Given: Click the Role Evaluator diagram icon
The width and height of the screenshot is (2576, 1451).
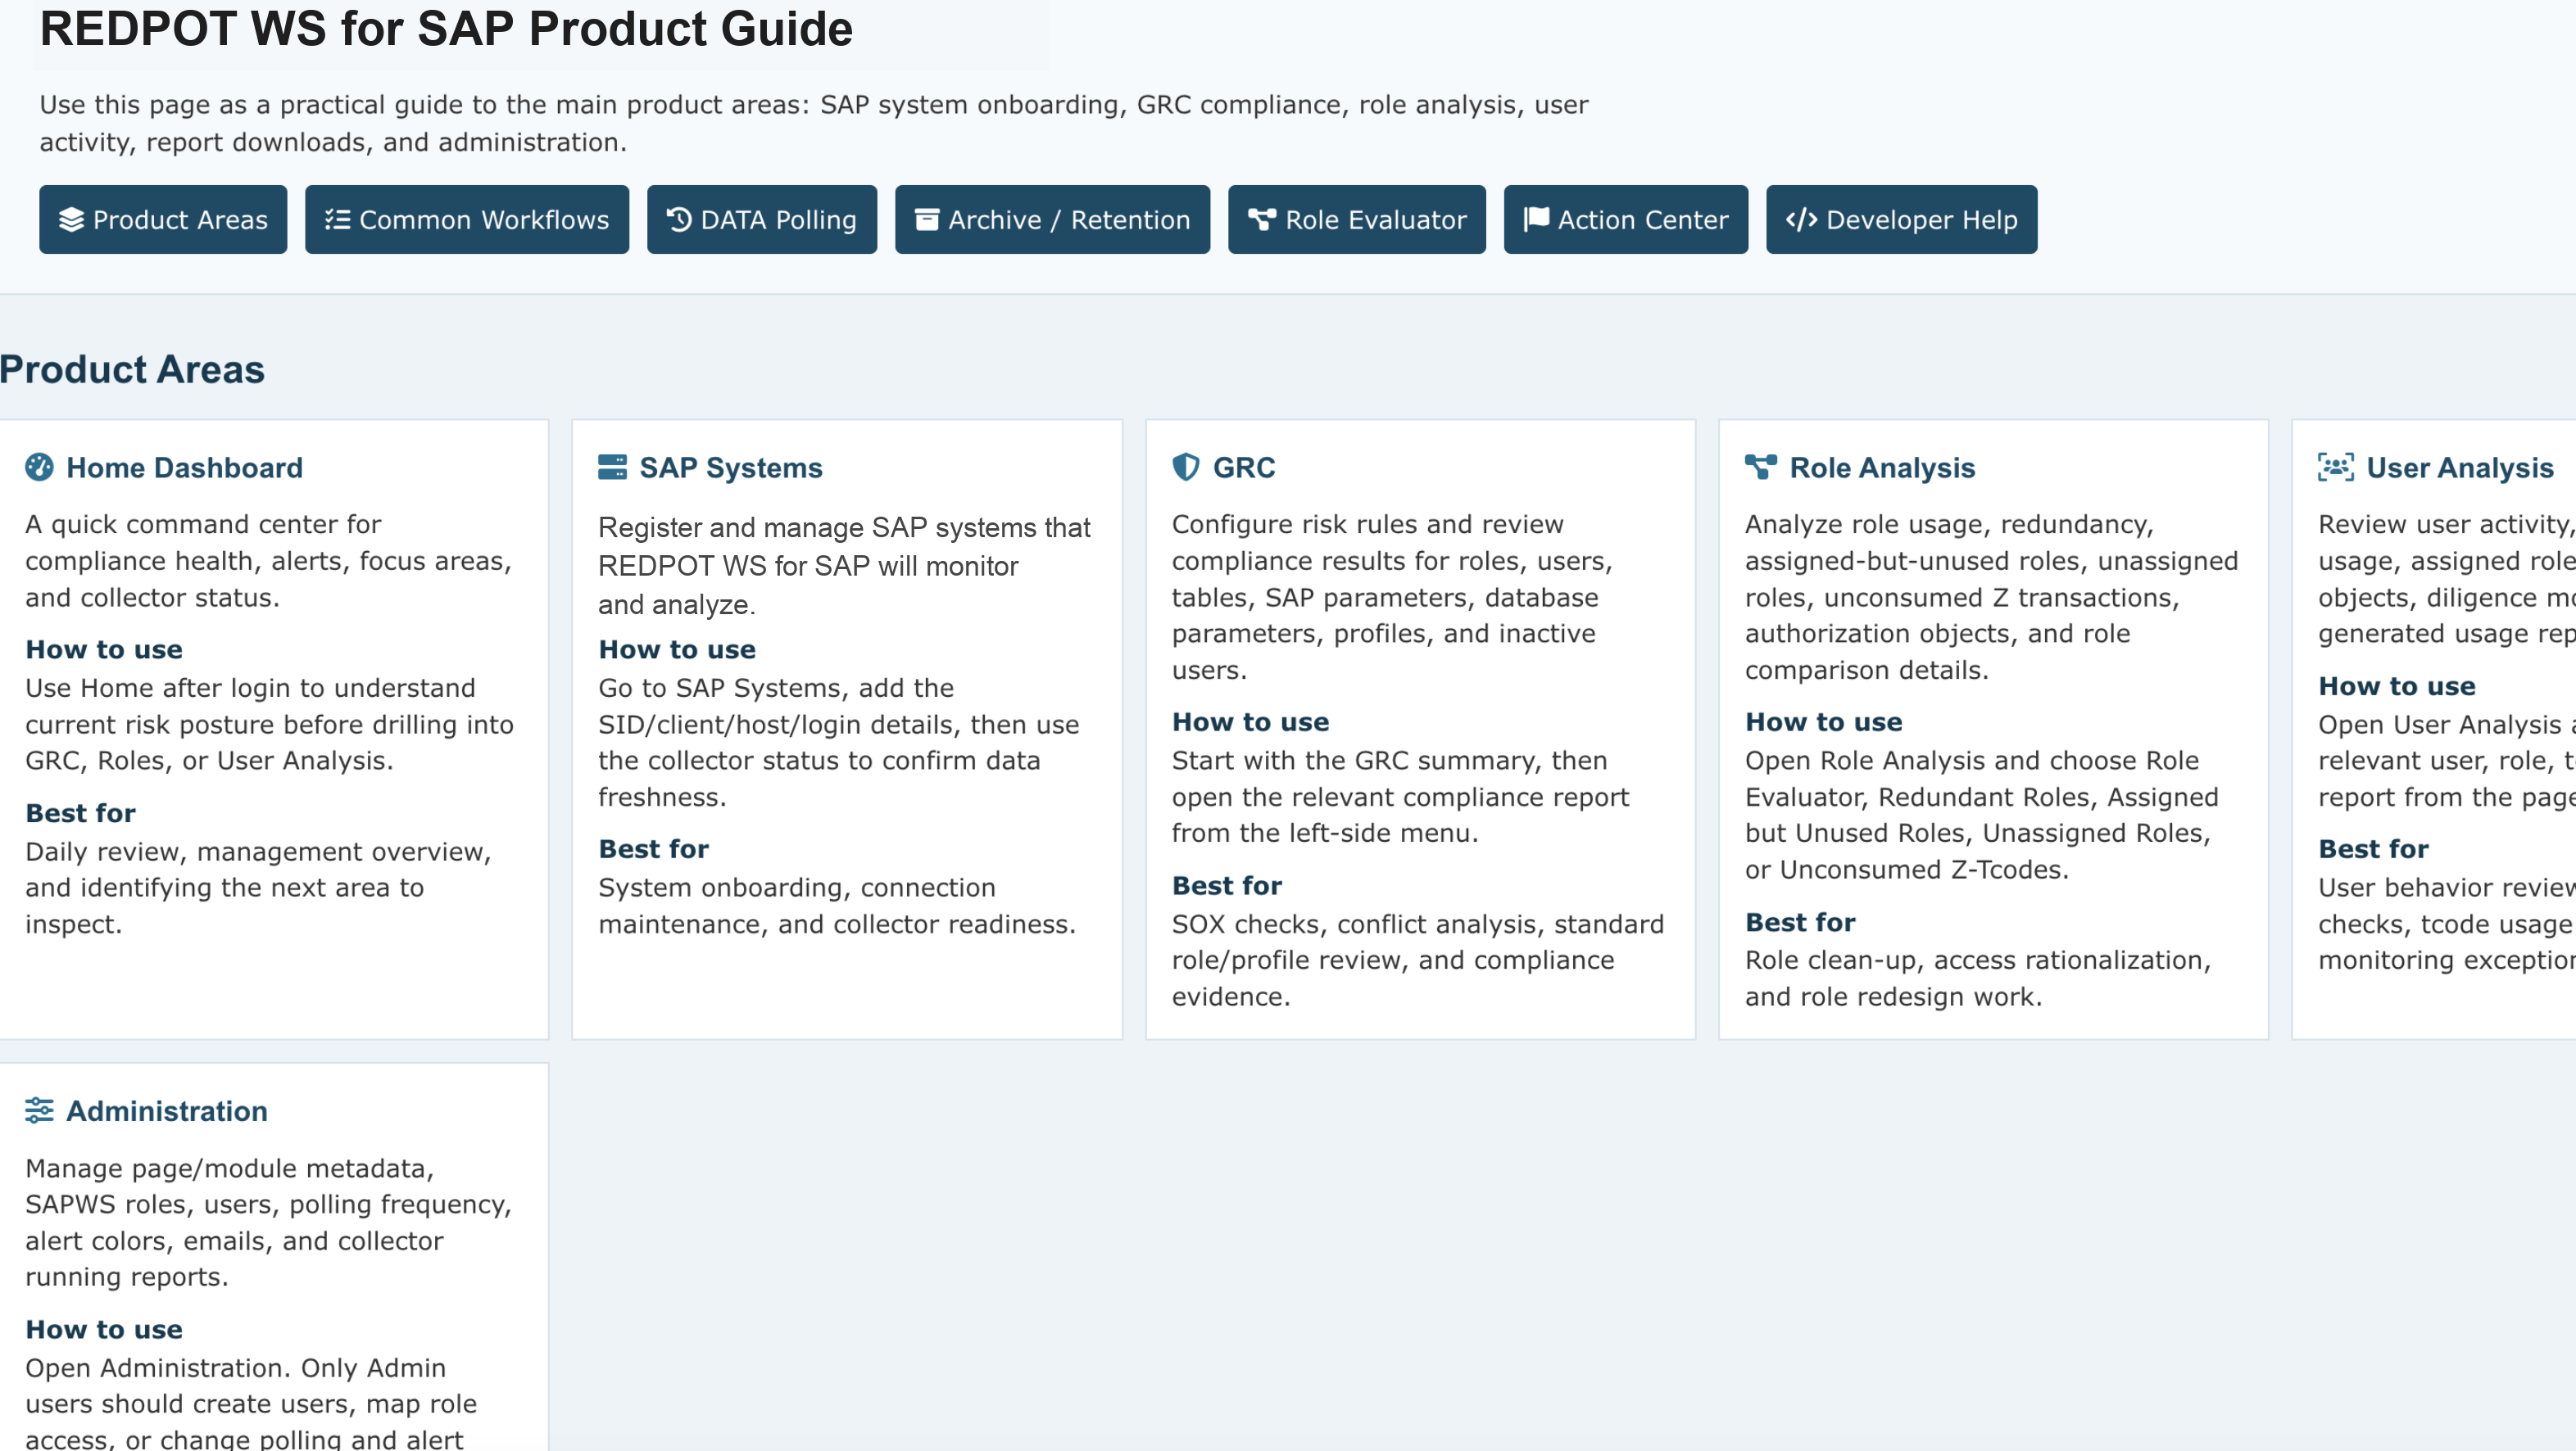Looking at the screenshot, I should pyautogui.click(x=1262, y=219).
